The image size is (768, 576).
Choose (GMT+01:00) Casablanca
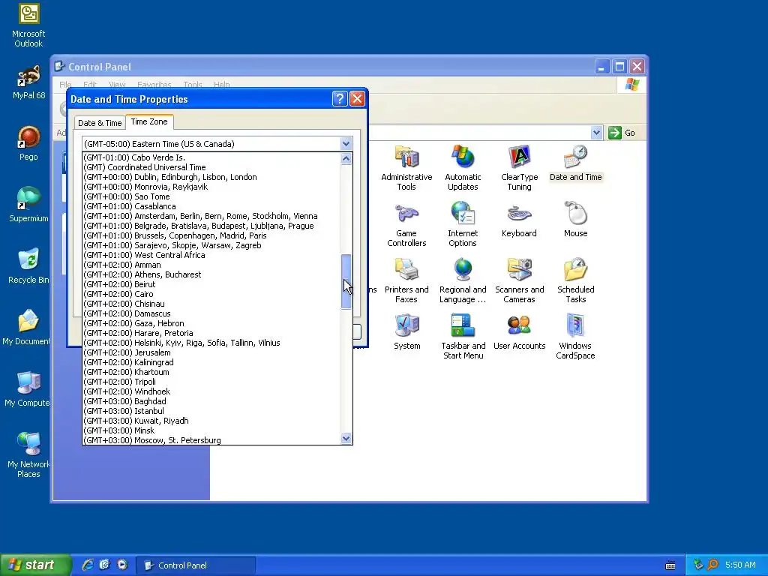click(211, 207)
